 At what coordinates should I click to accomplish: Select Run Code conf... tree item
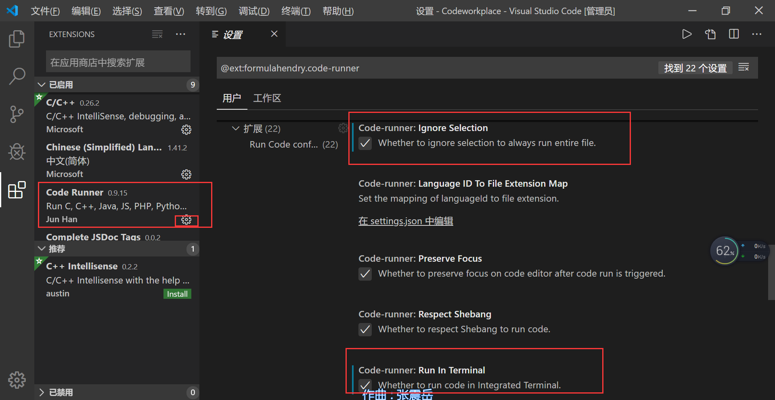[293, 144]
